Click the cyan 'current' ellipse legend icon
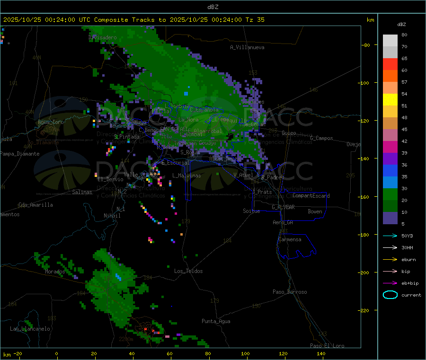 pyautogui.click(x=390, y=295)
